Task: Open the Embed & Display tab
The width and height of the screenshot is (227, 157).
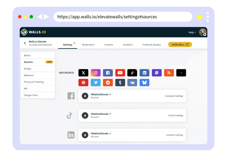Action: click(152, 45)
